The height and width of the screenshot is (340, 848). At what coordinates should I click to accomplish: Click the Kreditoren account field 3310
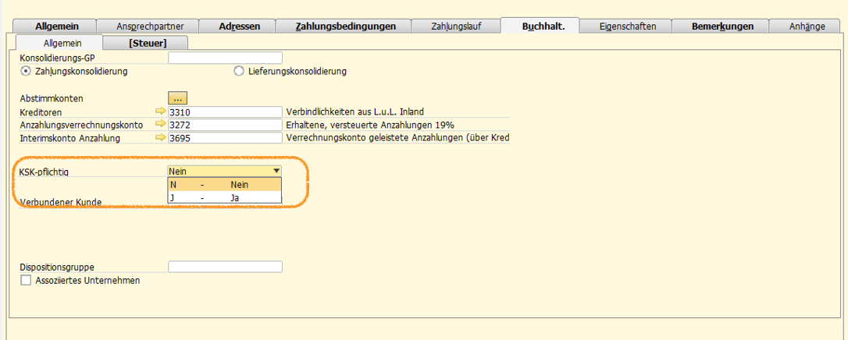tap(225, 112)
